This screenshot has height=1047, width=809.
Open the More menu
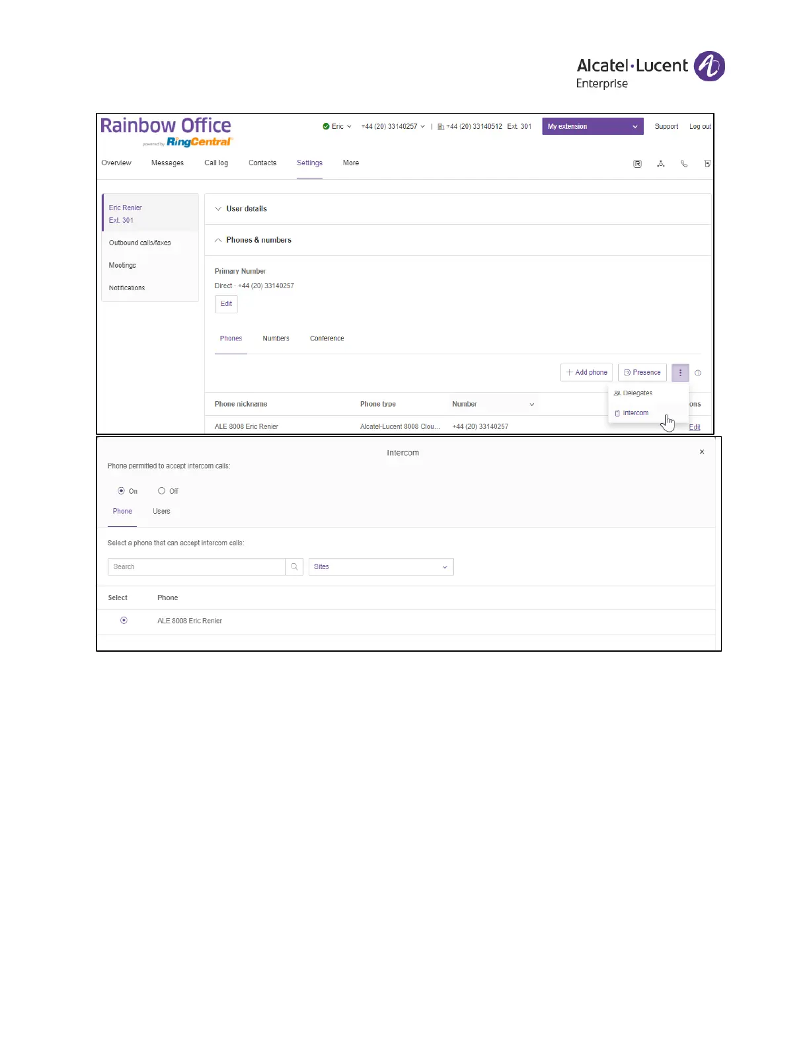[351, 163]
